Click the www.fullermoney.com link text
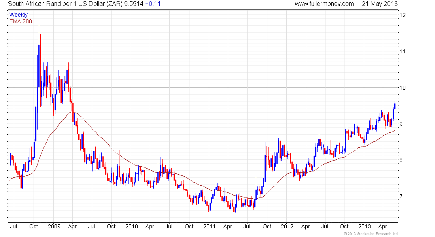Image resolution: width=435 pixels, height=237 pixels. (324, 4)
